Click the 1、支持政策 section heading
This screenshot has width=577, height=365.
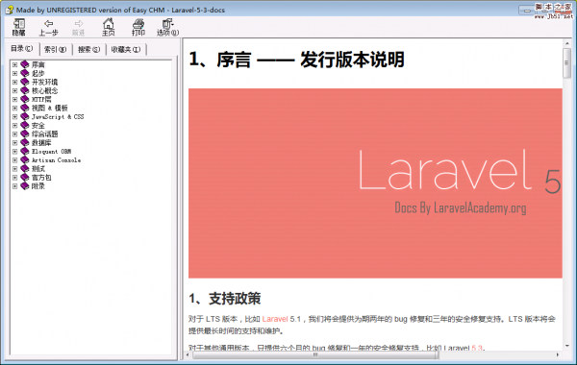click(225, 299)
